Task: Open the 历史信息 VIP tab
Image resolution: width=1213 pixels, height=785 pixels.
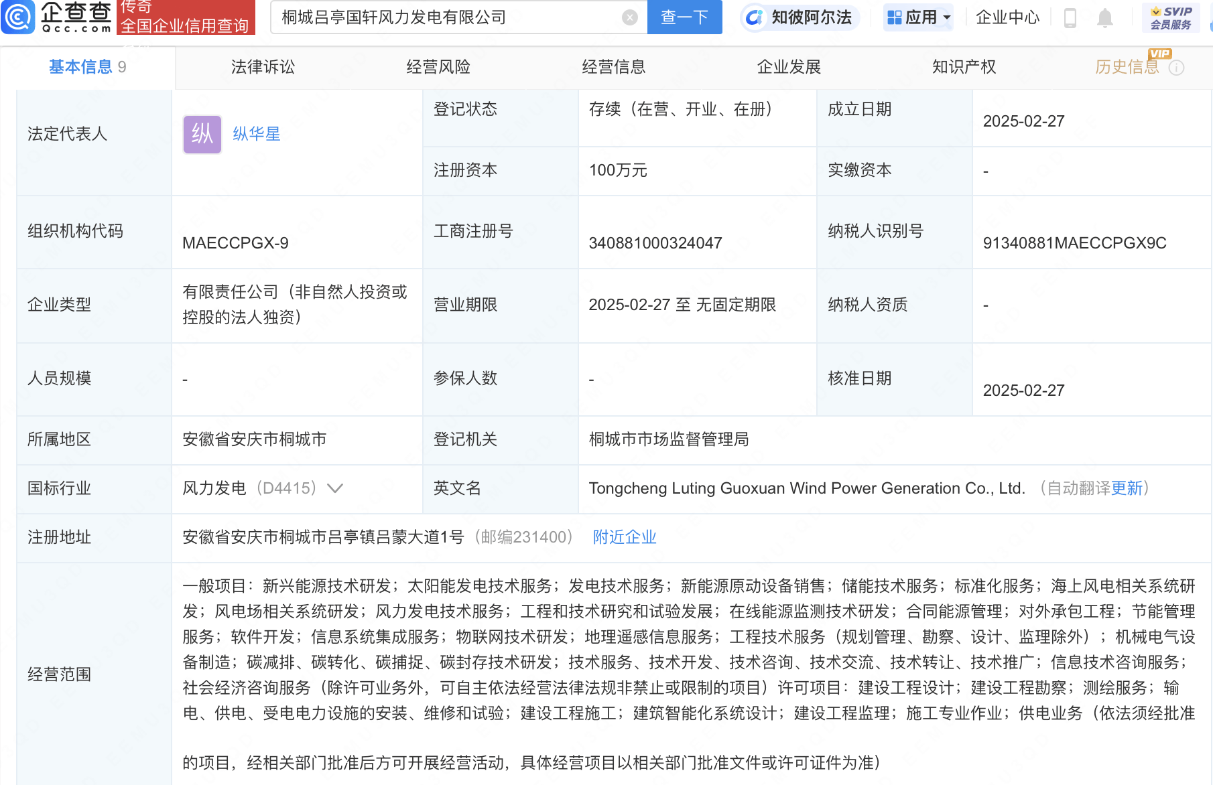Action: [1127, 67]
